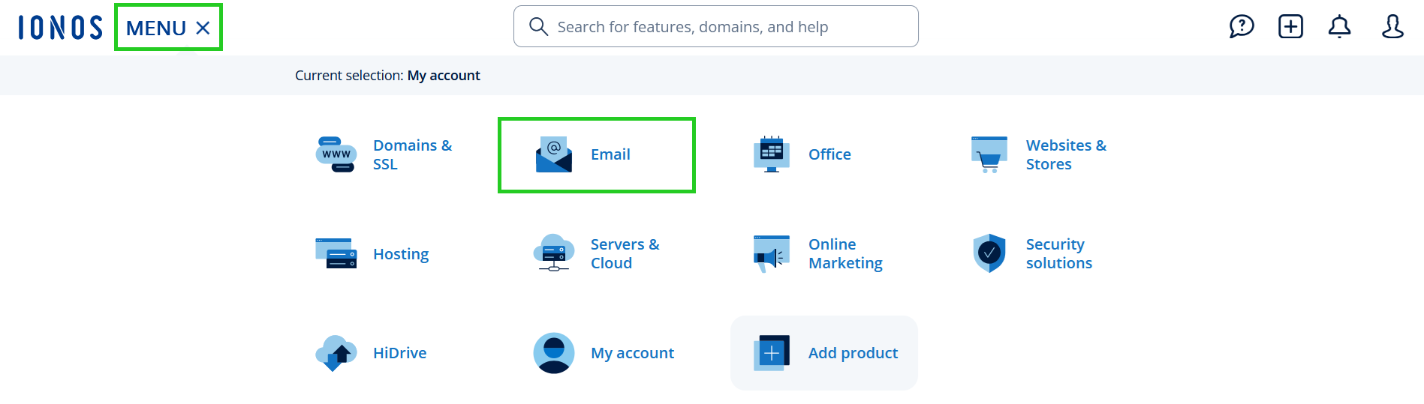The height and width of the screenshot is (404, 1424).
Task: Open the help chat question icon
Action: pyautogui.click(x=1242, y=27)
